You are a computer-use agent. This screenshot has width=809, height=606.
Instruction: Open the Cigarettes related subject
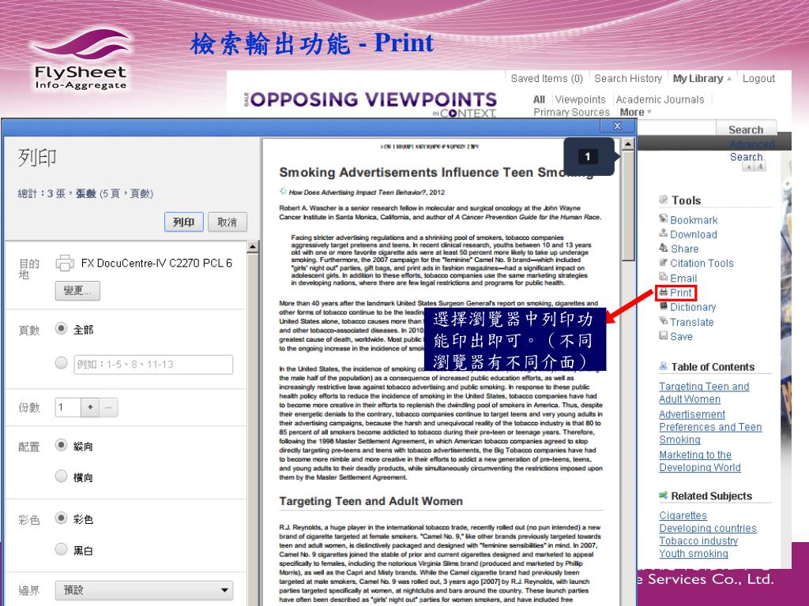[683, 515]
